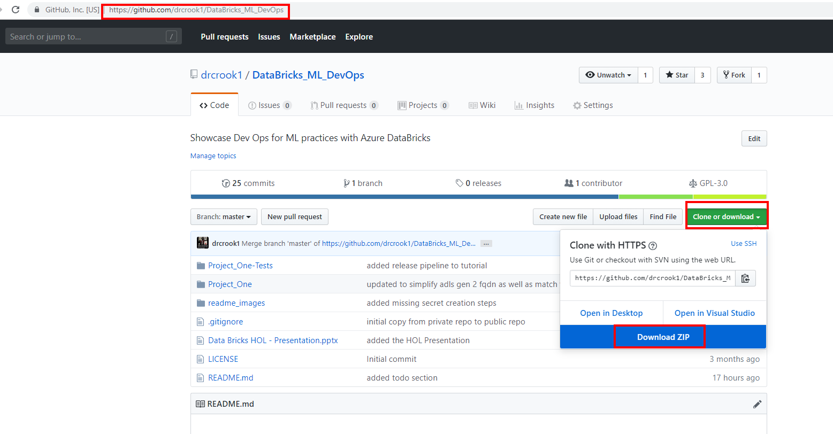The height and width of the screenshot is (434, 833).
Task: Edit README.md with the pencil icon
Action: (x=757, y=404)
